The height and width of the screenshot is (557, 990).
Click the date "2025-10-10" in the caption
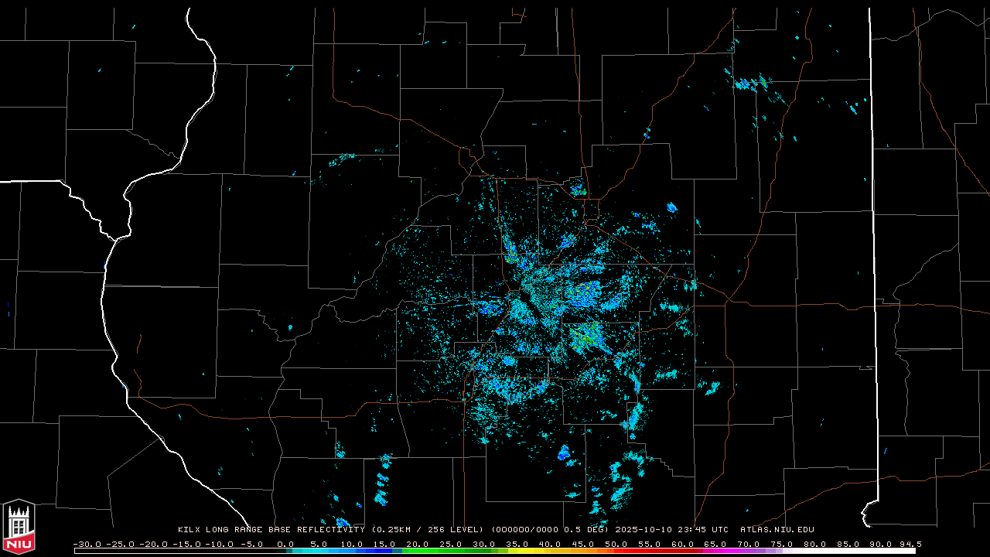pos(645,530)
